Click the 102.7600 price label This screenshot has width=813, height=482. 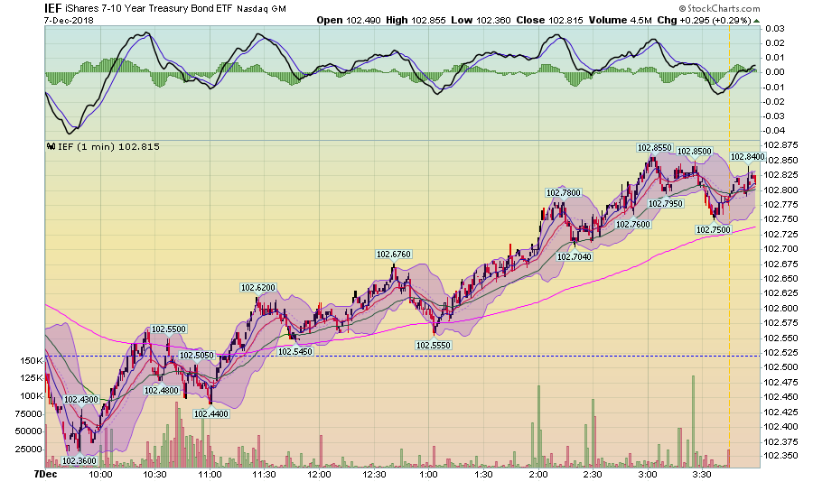tap(632, 225)
